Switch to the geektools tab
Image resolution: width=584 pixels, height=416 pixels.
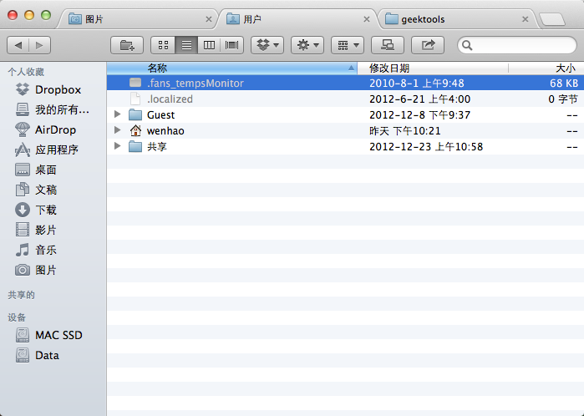pos(457,18)
